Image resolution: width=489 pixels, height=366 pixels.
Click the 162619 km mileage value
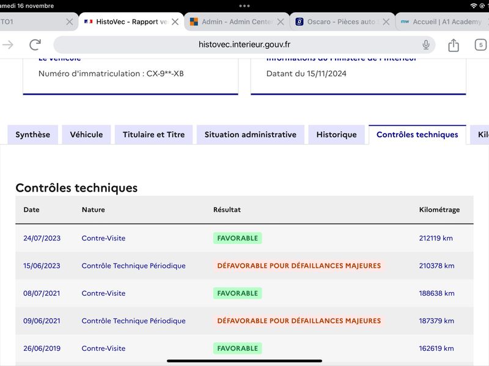[x=436, y=348]
